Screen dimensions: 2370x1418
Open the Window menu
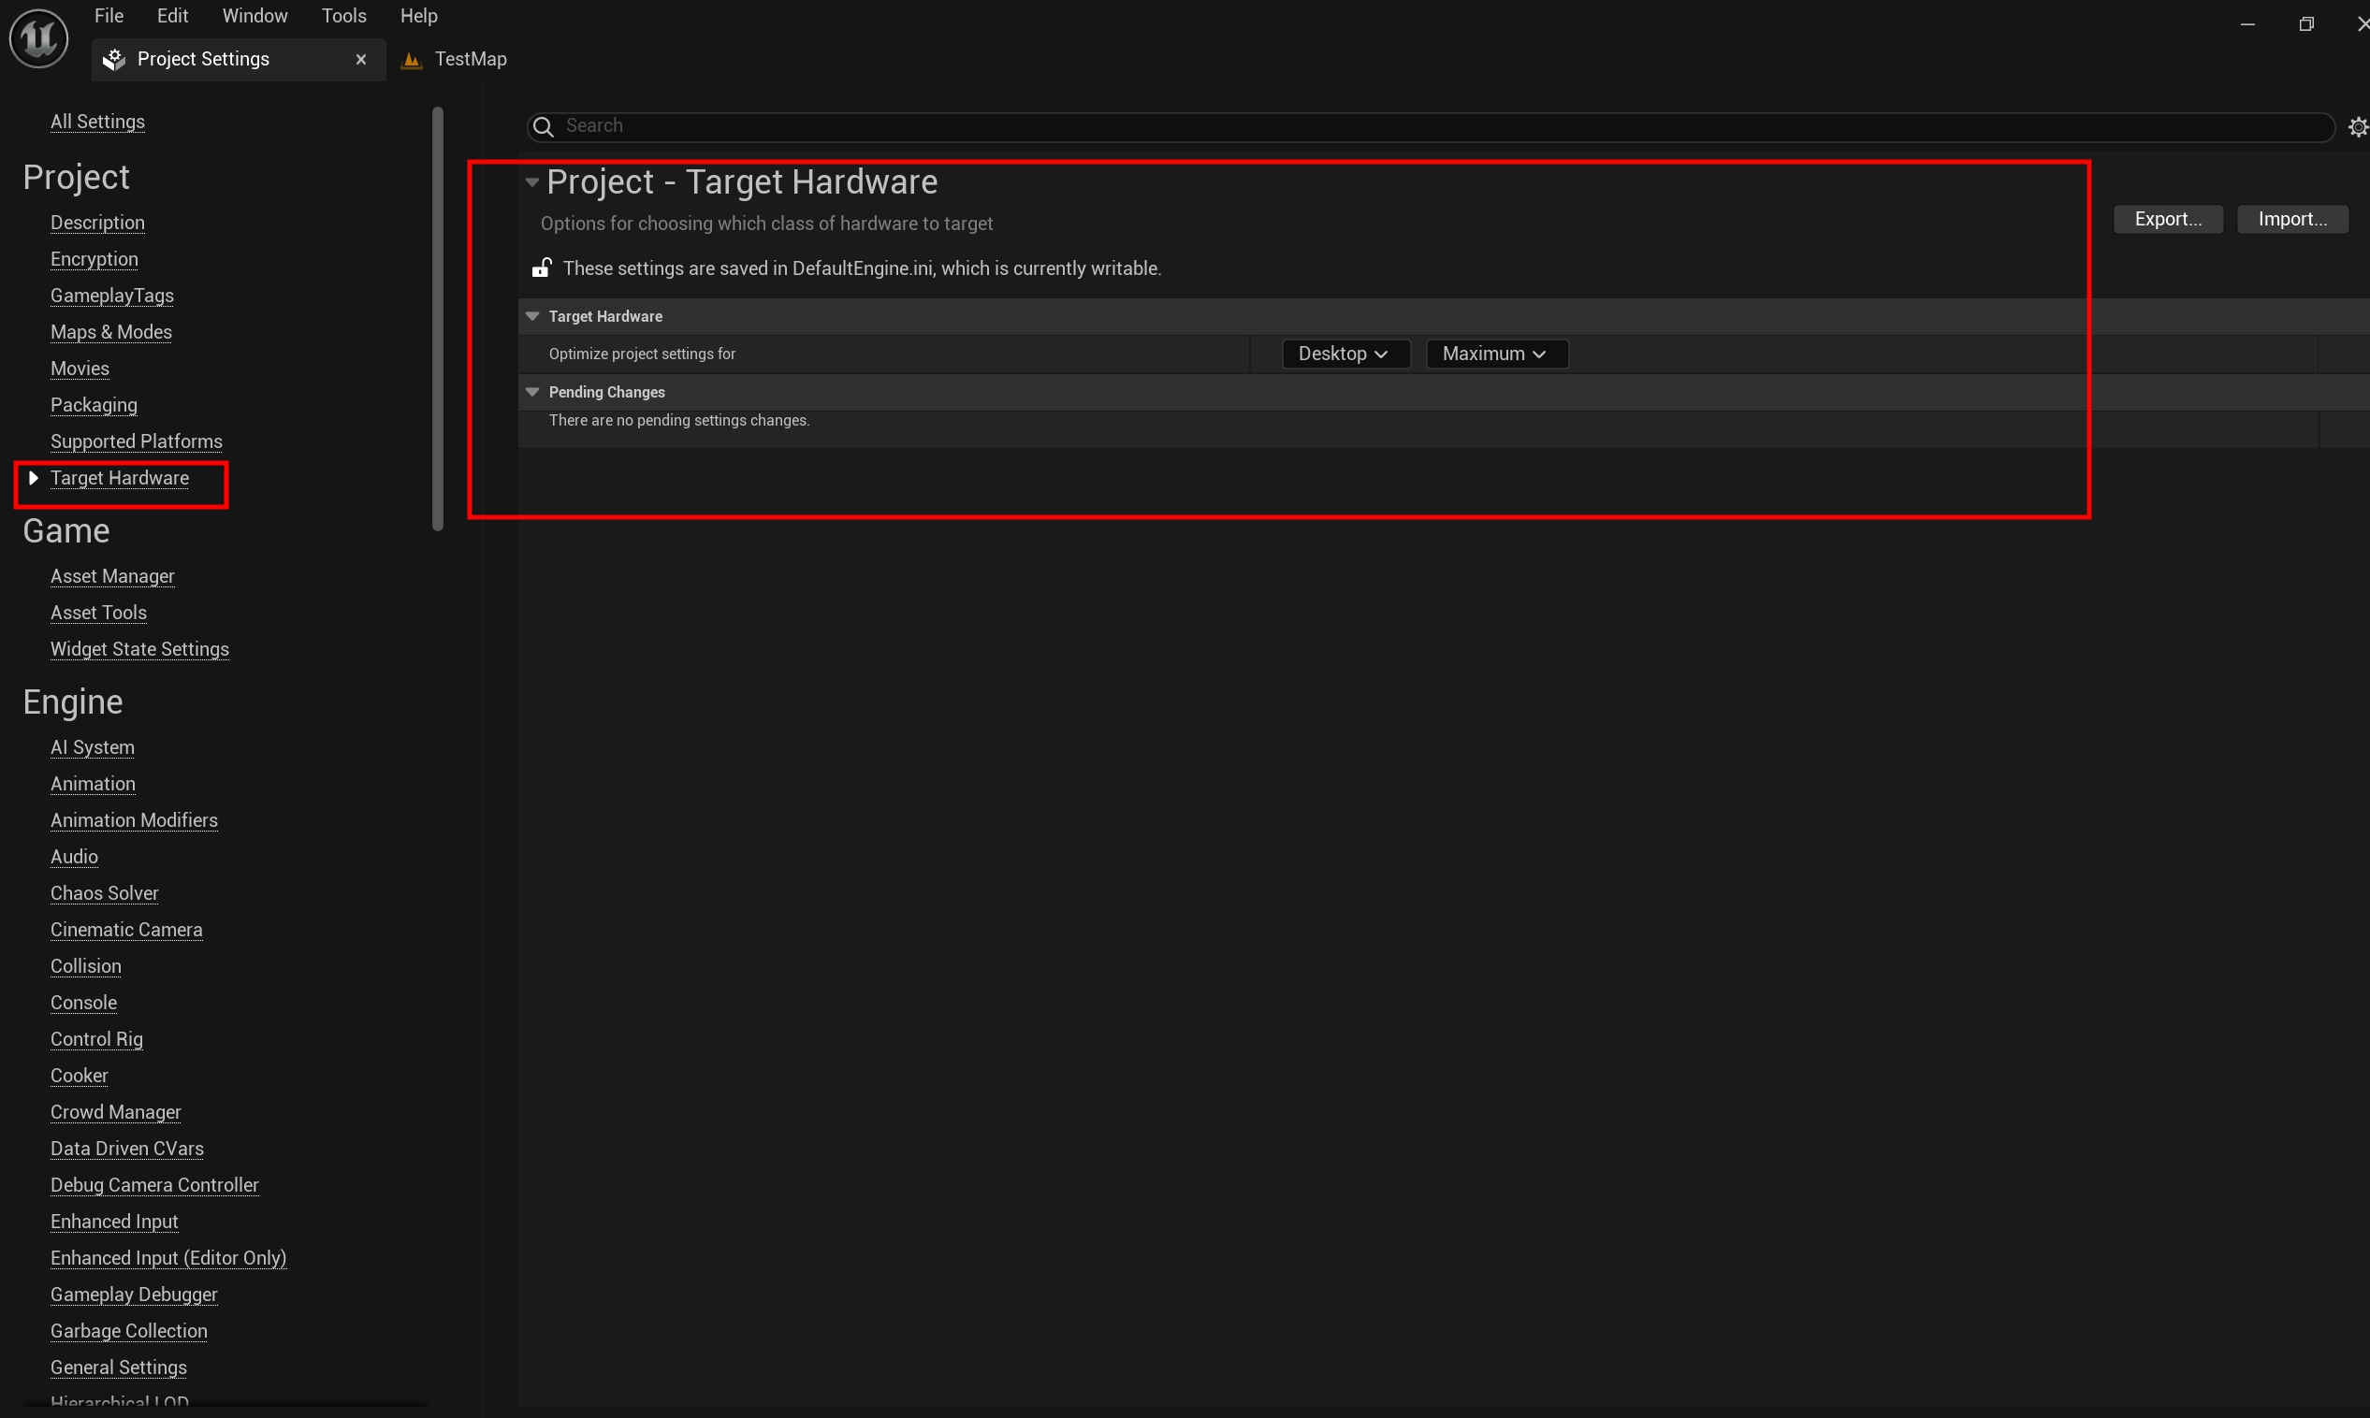254,15
